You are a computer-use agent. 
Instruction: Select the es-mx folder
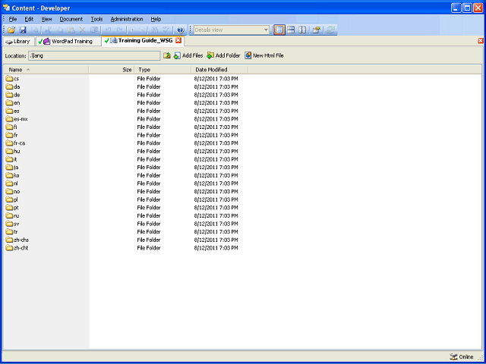tap(17, 119)
